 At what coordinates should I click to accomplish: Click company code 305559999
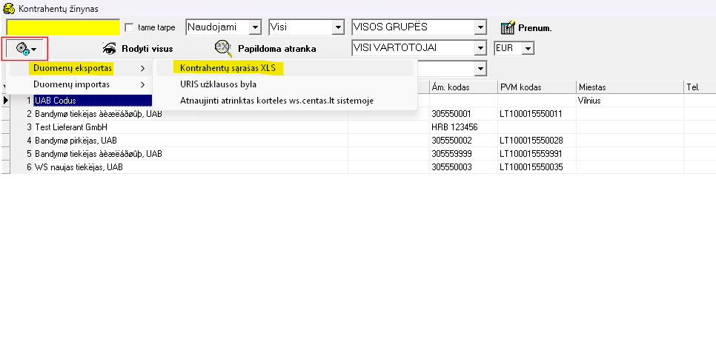pyautogui.click(x=451, y=154)
